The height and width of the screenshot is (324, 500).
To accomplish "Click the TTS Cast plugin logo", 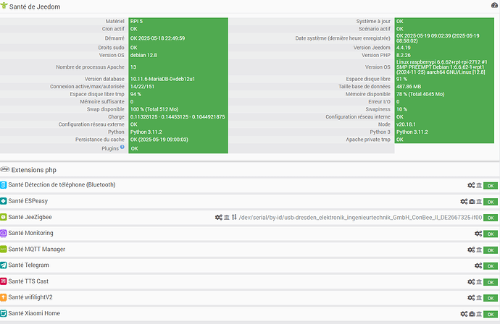I will coord(3,281).
